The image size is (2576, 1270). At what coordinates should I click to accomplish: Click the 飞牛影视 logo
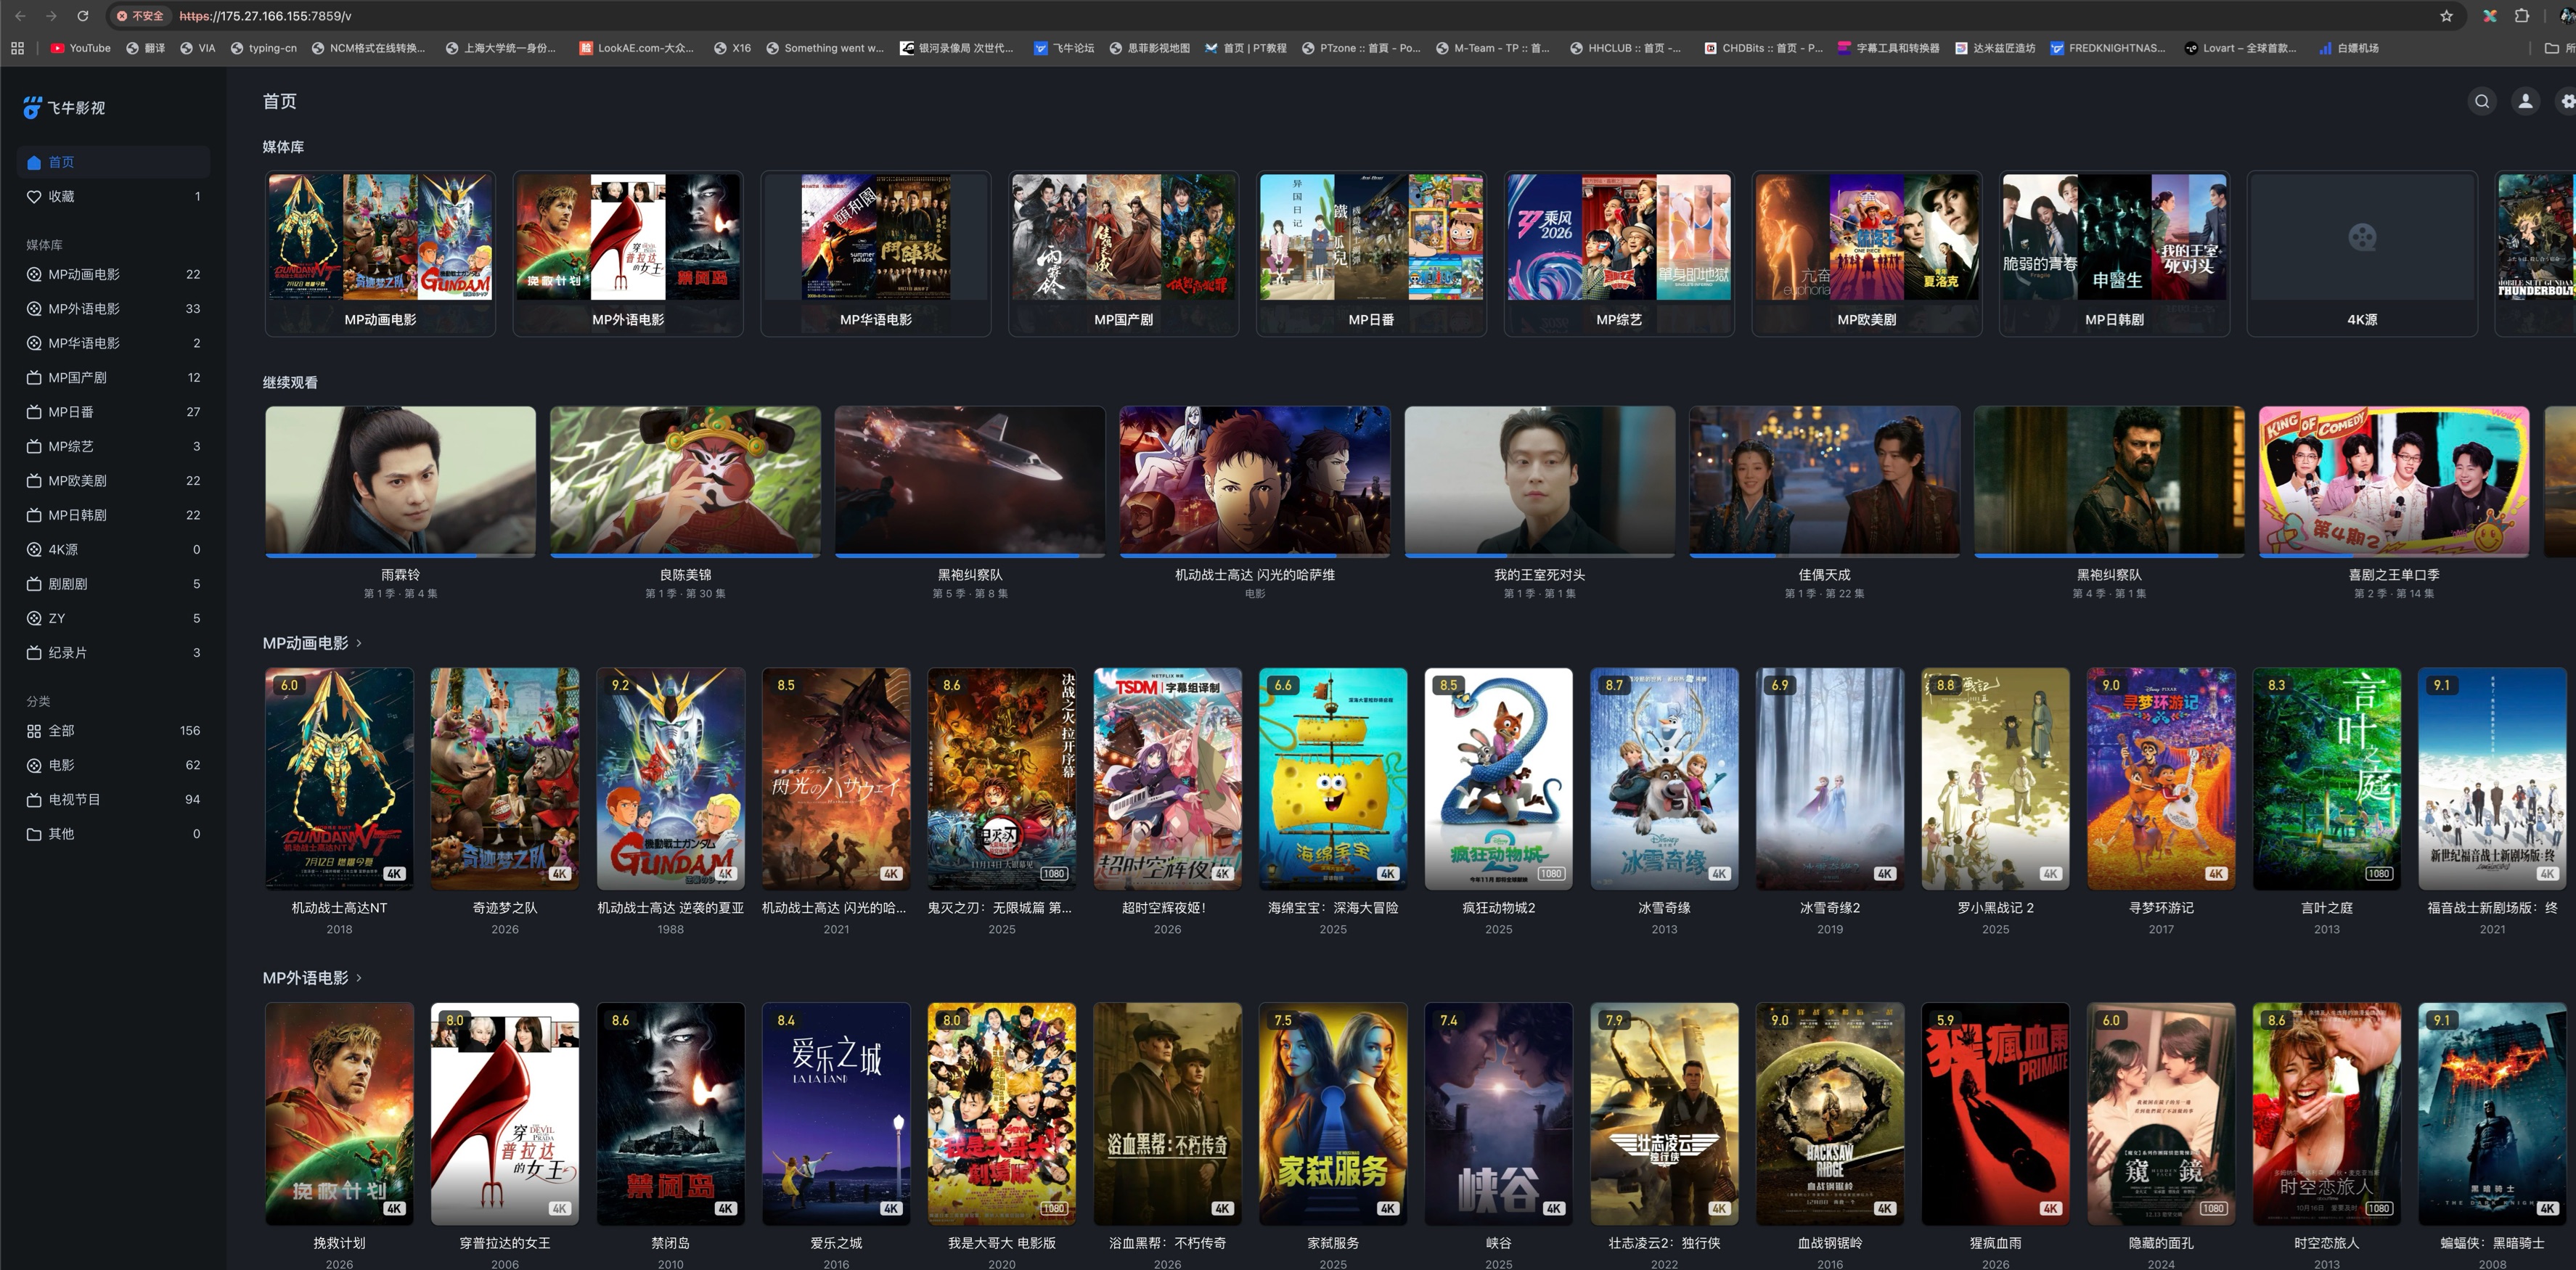point(64,107)
